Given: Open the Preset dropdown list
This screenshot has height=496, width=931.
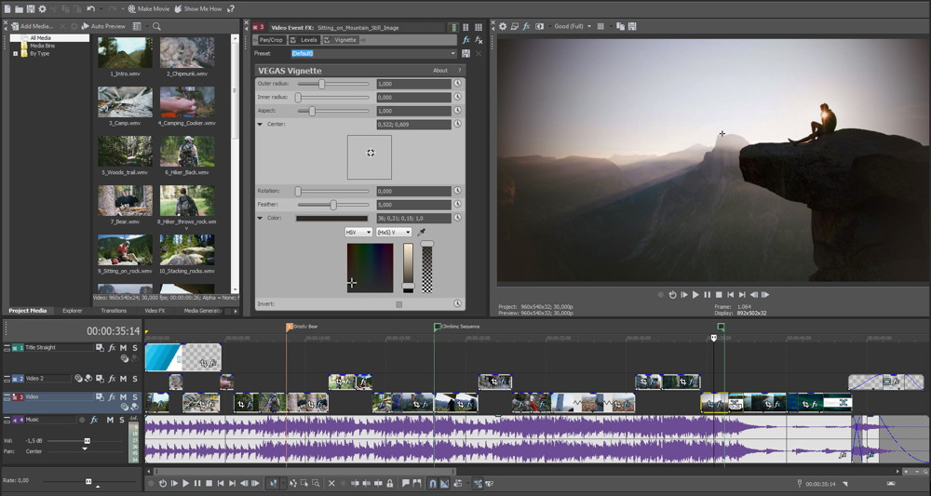Looking at the screenshot, I should (x=453, y=54).
